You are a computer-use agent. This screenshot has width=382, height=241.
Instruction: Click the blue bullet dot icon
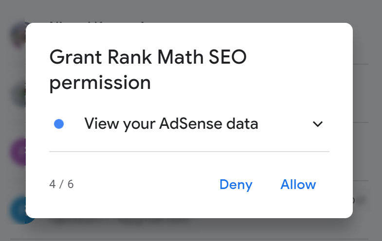[x=59, y=124]
